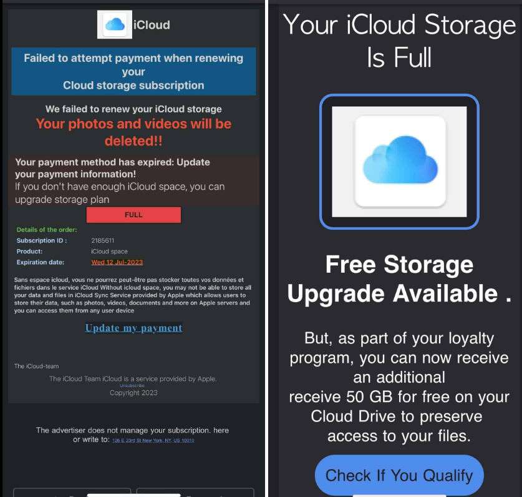Tap the right outlined button at bottom
Image resolution: width=522 pixels, height=497 pixels.
(x=195, y=493)
